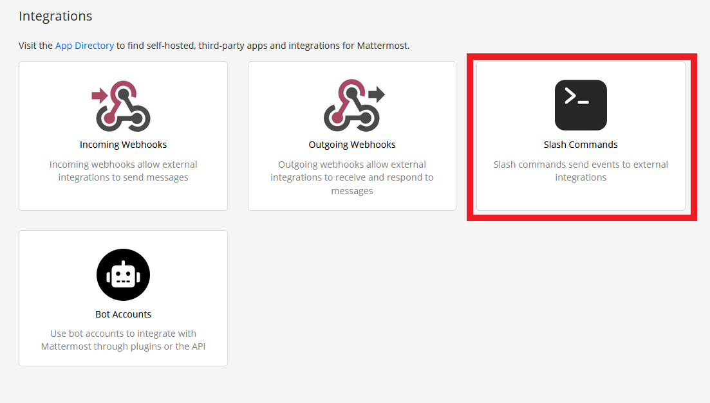Click the Bot Accounts label
Viewport: 710px width, 403px height.
123,314
